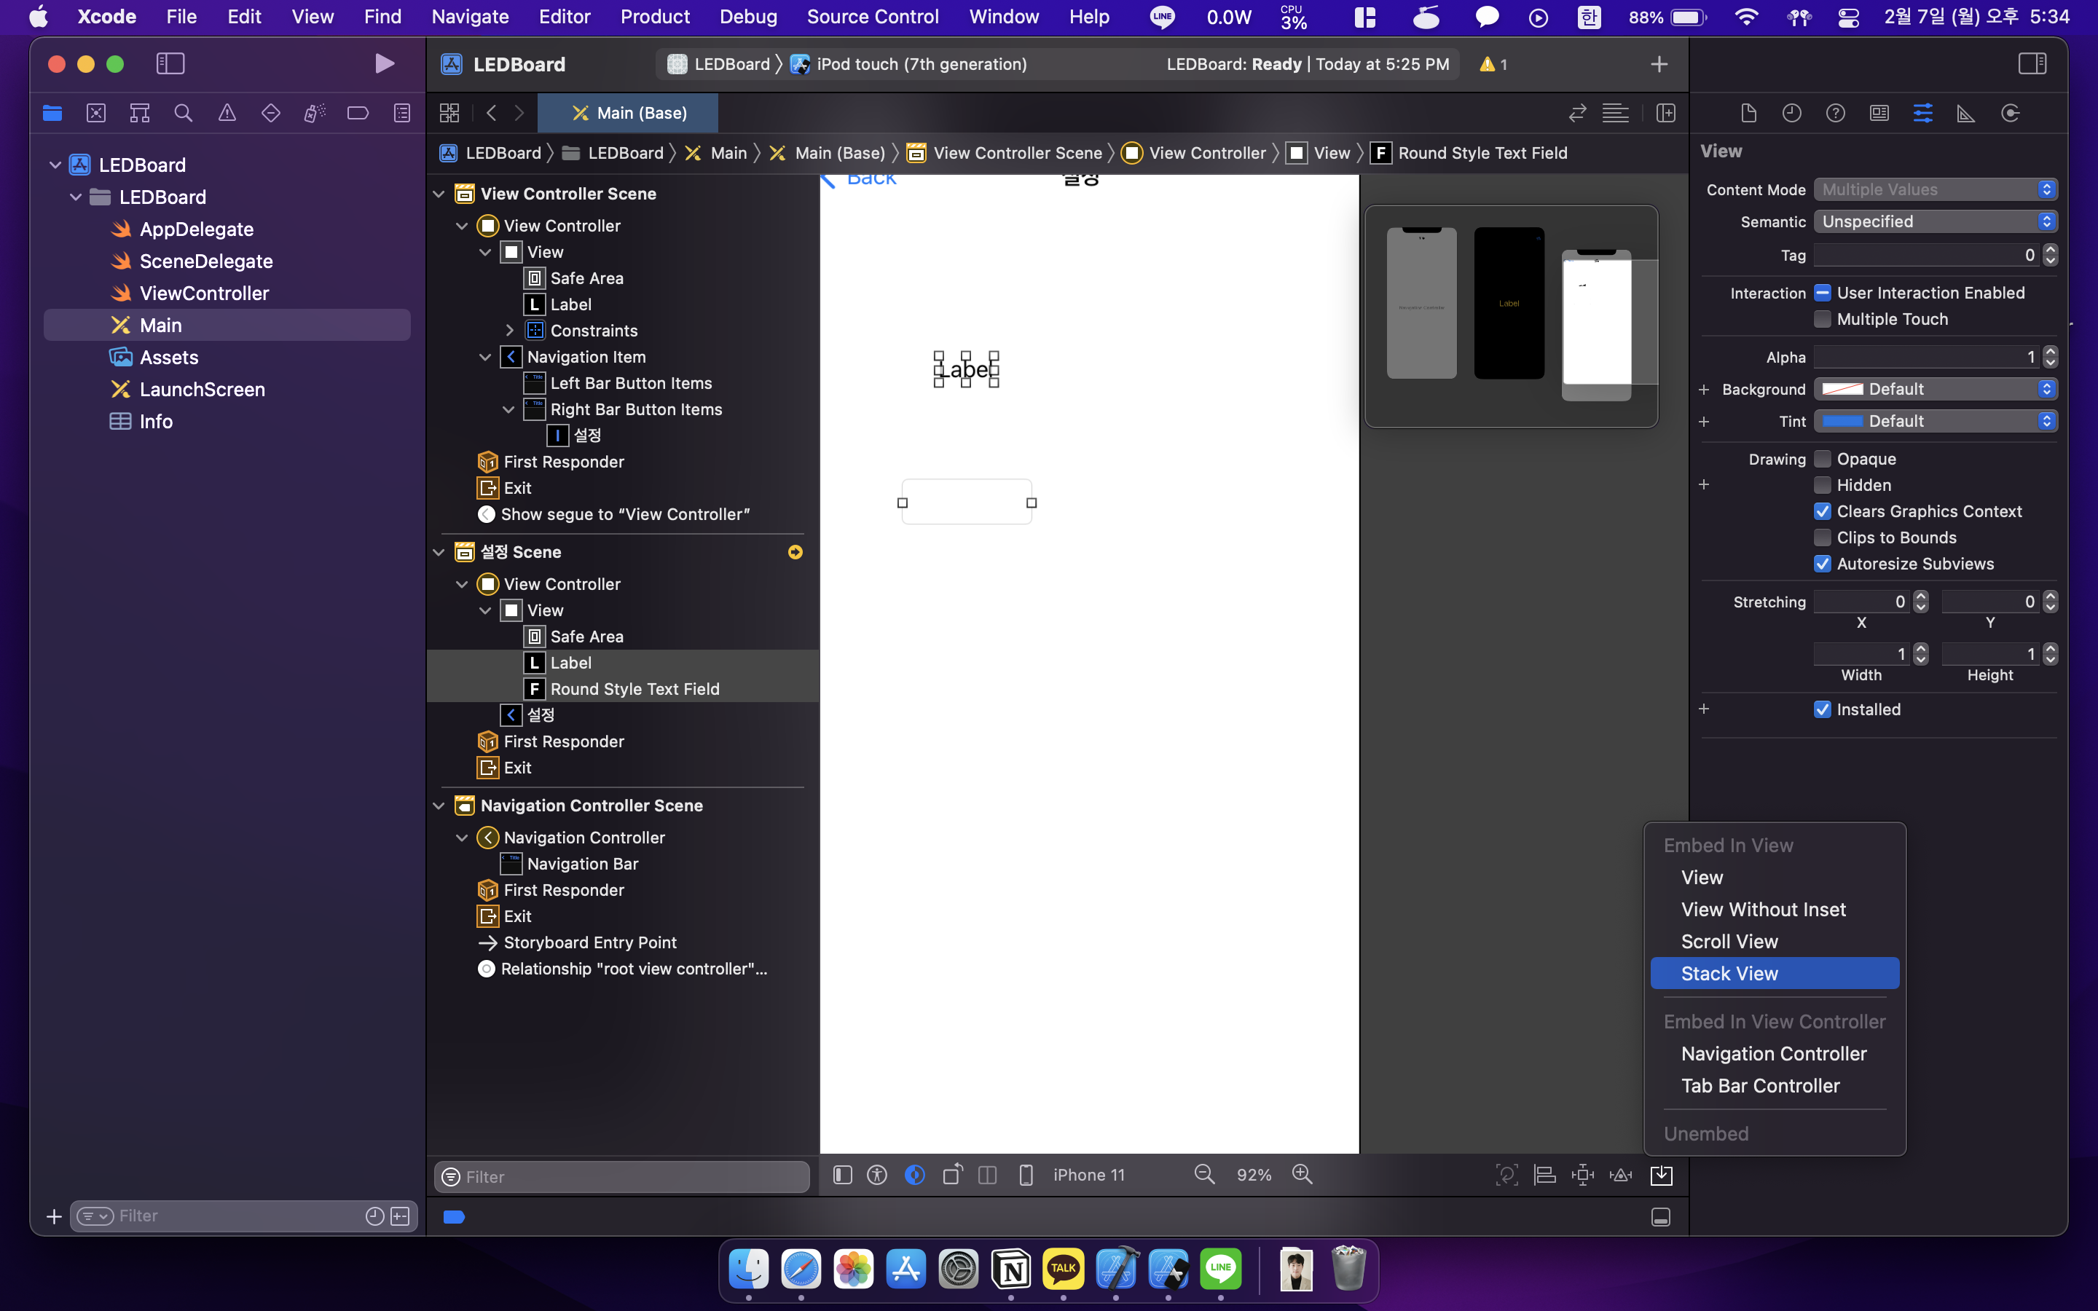Click the outline Filter field

click(x=621, y=1176)
